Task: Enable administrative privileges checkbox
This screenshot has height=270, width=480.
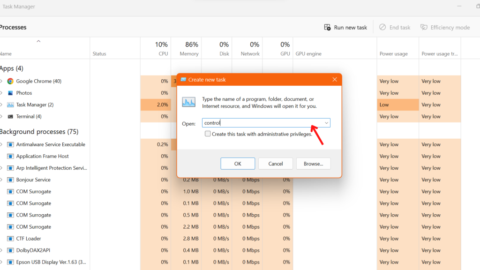Action: (x=208, y=134)
